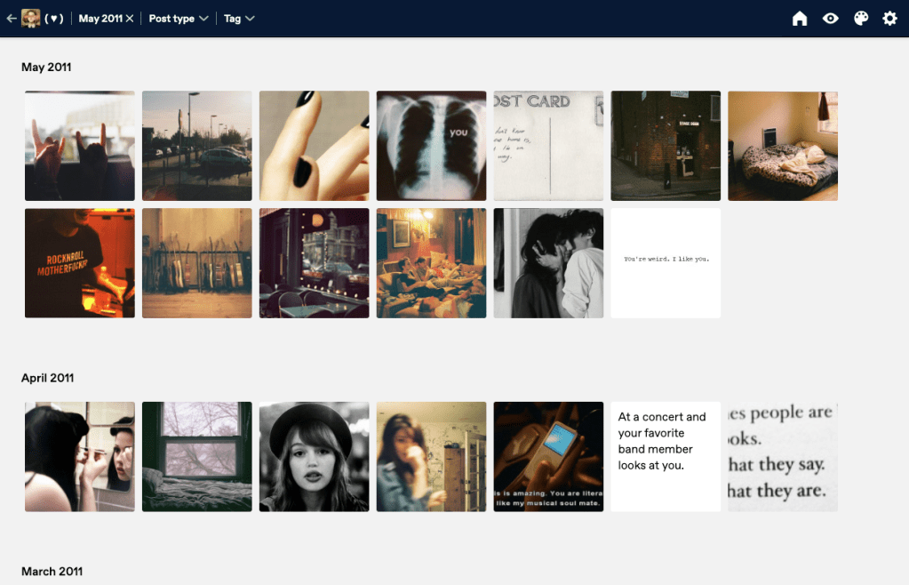Image resolution: width=909 pixels, height=585 pixels.
Task: Remove the May 2011 filter
Action: (x=130, y=19)
